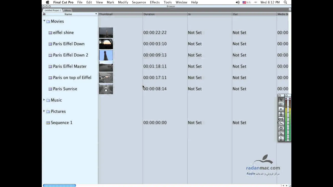Click the Music bin folder icon
This screenshot has height=187, width=333.
48,100
